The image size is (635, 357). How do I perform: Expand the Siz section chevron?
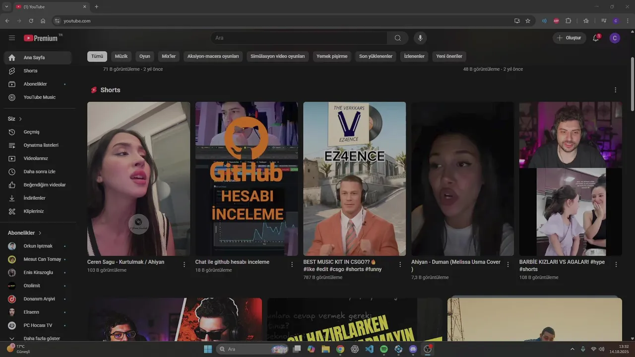20,119
